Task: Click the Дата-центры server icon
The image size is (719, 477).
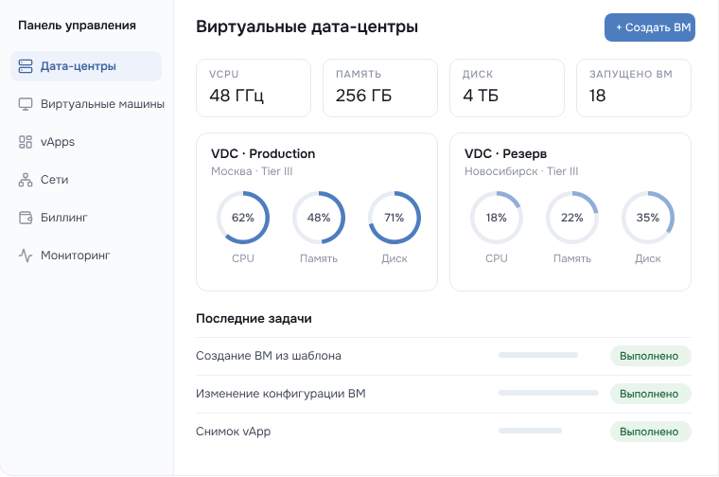Action: tap(26, 66)
